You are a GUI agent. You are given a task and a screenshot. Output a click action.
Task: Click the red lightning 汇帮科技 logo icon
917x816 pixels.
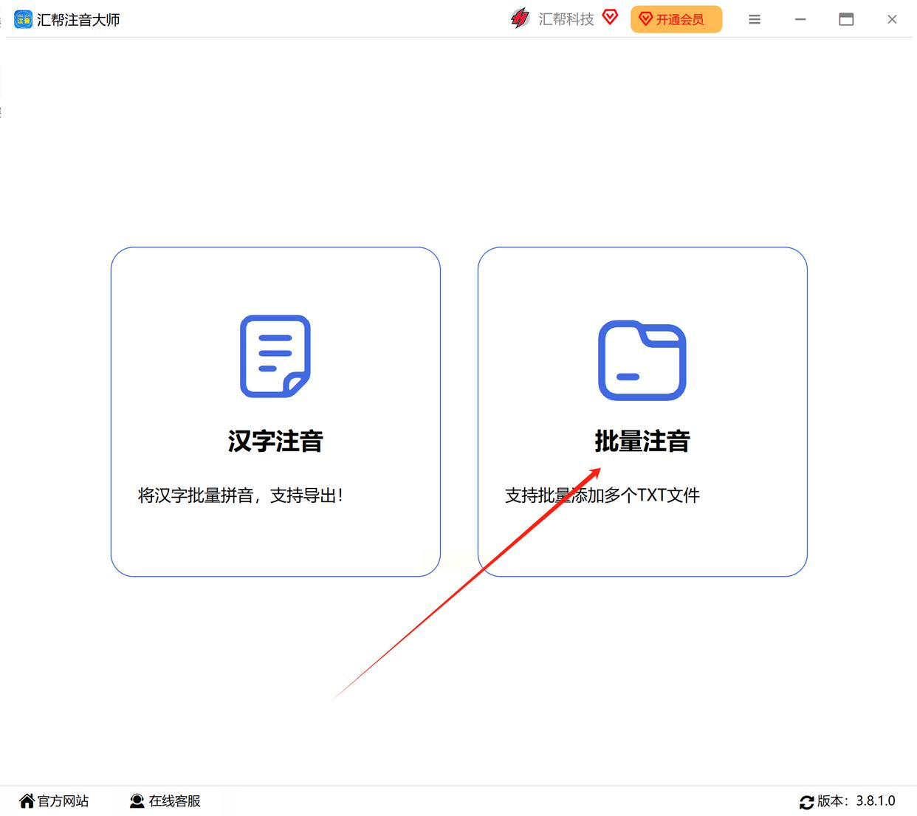point(520,18)
